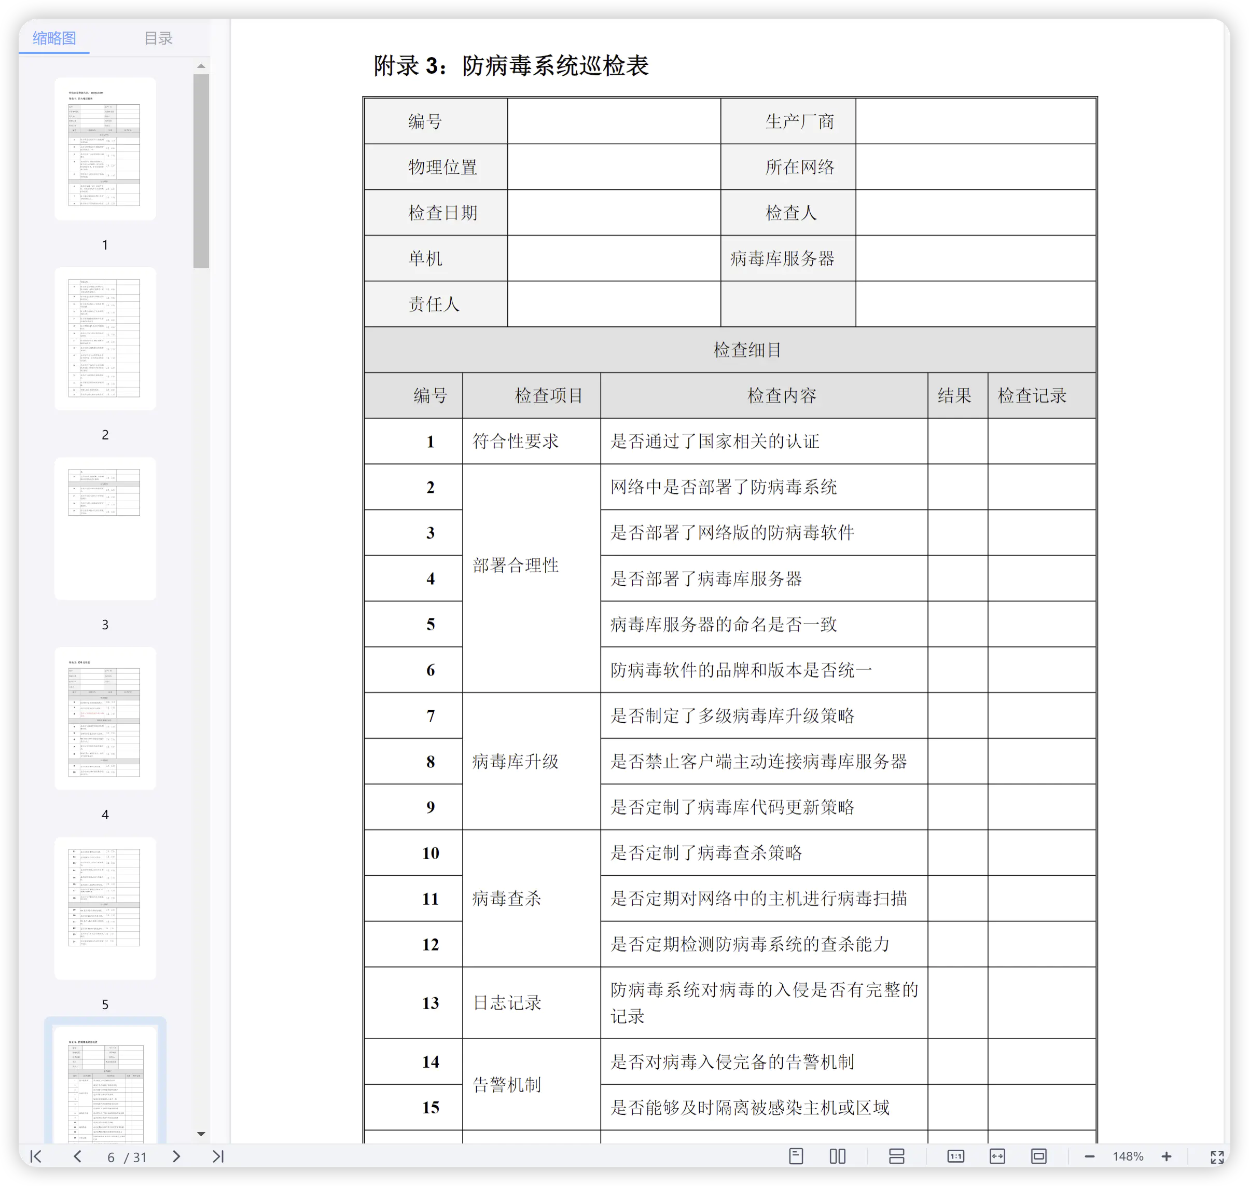1249x1186 pixels.
Task: Click text 是否定期对网络中的主机进行病毒扫描
Action: tap(758, 899)
